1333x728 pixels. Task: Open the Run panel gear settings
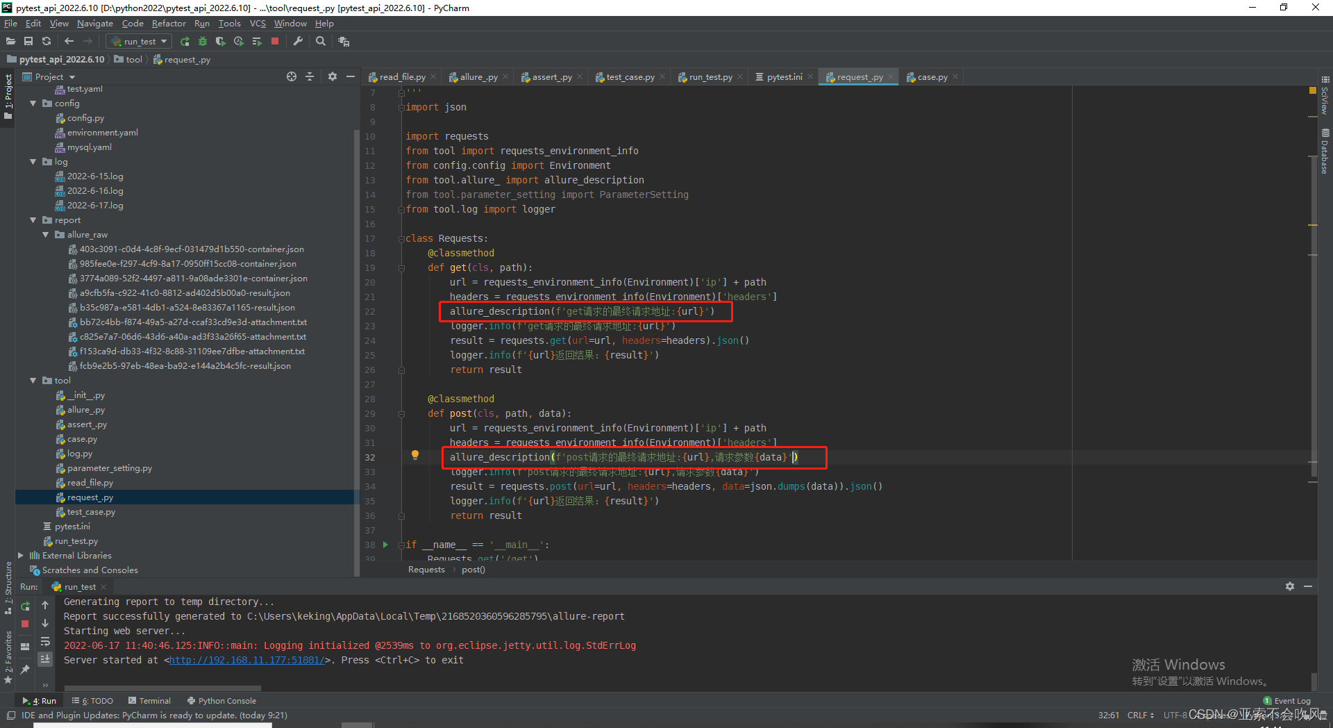(x=1290, y=586)
